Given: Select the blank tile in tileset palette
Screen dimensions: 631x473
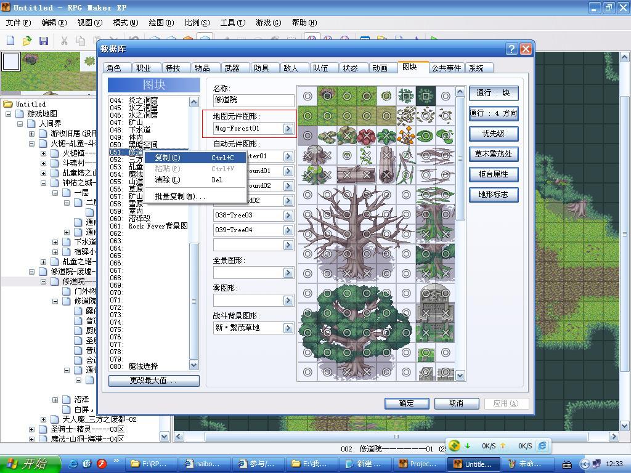Looking at the screenshot, I should [11, 62].
